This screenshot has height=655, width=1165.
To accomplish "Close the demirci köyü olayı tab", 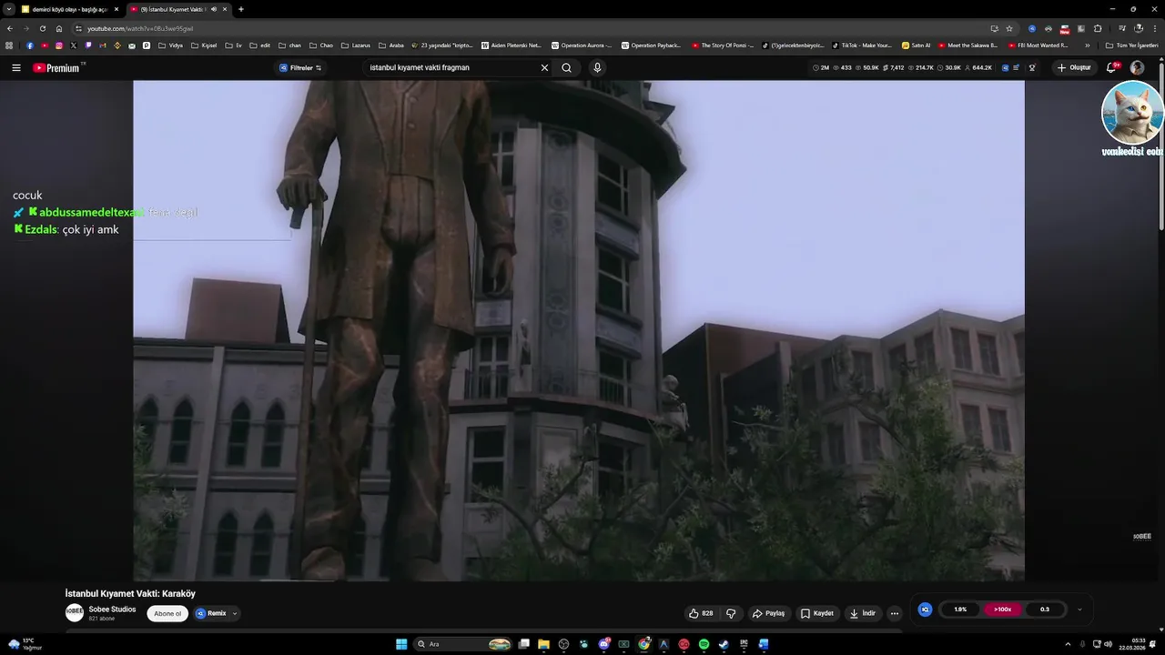I will [116, 9].
